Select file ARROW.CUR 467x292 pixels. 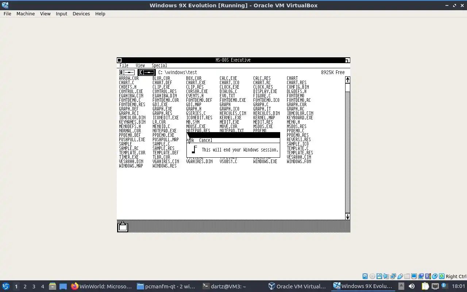[x=129, y=78]
